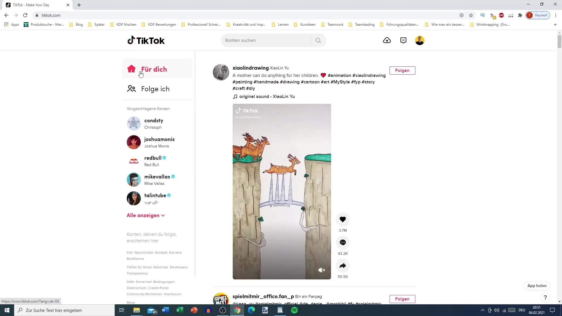Open Chrome three-dot menu
The height and width of the screenshot is (316, 562).
click(556, 15)
